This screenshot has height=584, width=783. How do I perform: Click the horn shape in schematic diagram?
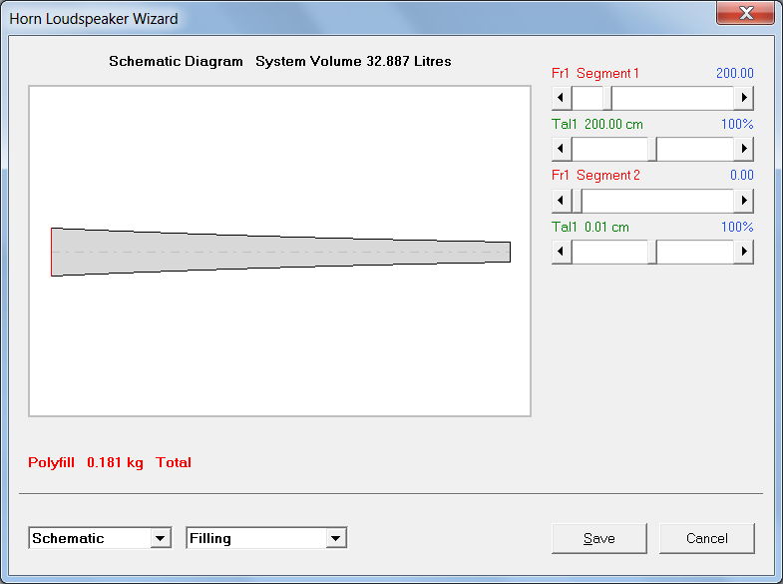coord(279,252)
